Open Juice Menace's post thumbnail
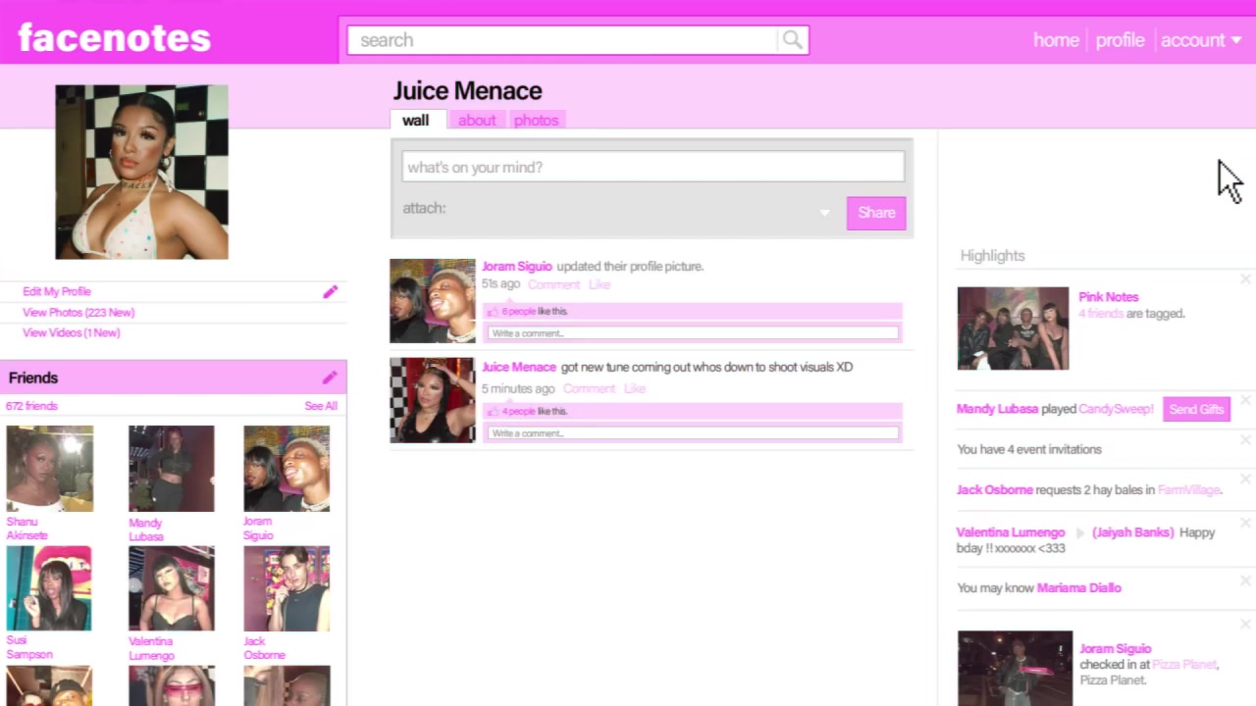 click(x=432, y=400)
